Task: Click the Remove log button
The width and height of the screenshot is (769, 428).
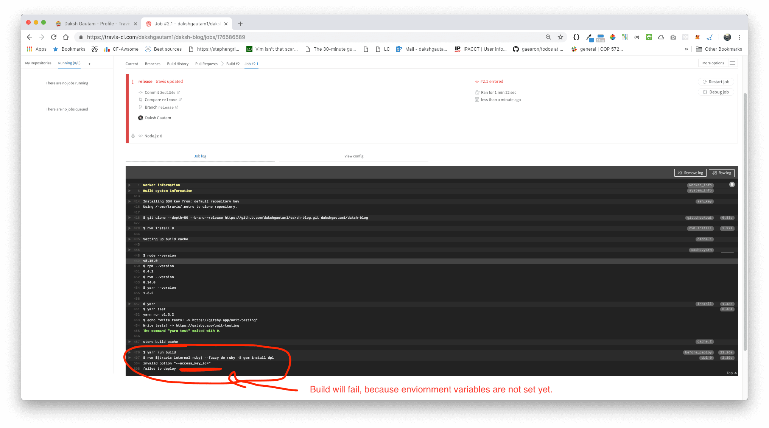Action: point(690,173)
